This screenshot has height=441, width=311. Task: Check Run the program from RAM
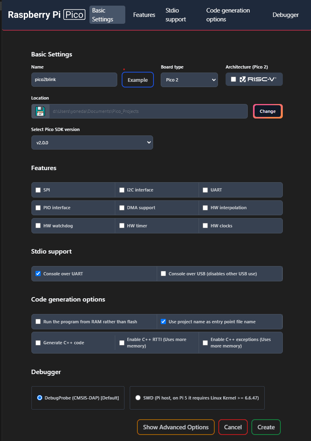[x=38, y=321]
